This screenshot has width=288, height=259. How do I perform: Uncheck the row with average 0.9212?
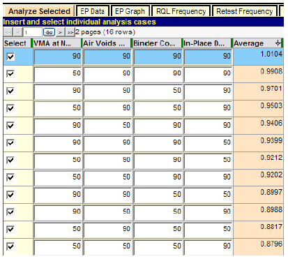[10, 160]
